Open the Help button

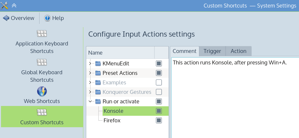[x=54, y=18]
